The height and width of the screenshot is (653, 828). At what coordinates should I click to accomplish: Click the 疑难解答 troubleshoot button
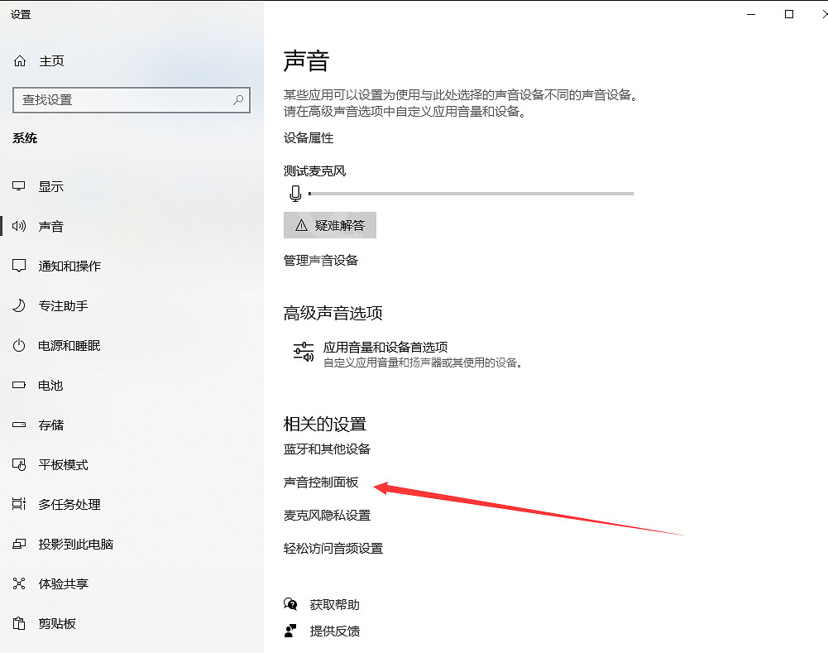[329, 224]
